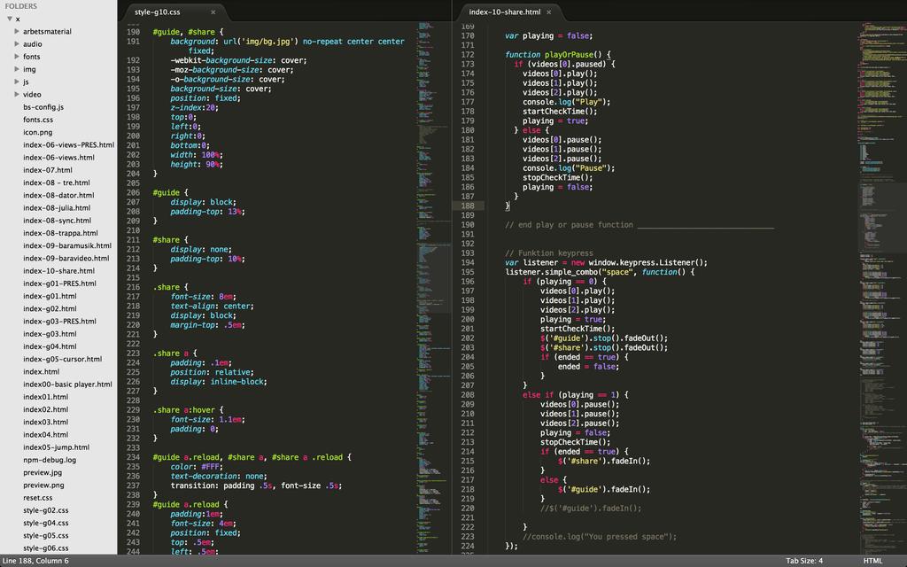Open index-09-baravideo.html file
Image resolution: width=907 pixels, height=567 pixels.
point(66,259)
